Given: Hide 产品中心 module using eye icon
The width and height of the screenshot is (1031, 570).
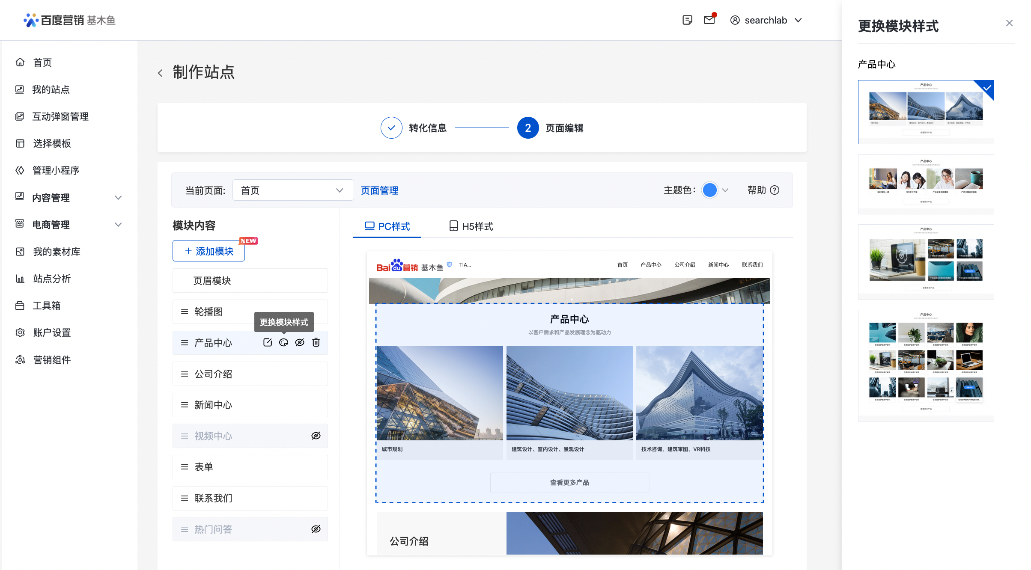Looking at the screenshot, I should [300, 342].
